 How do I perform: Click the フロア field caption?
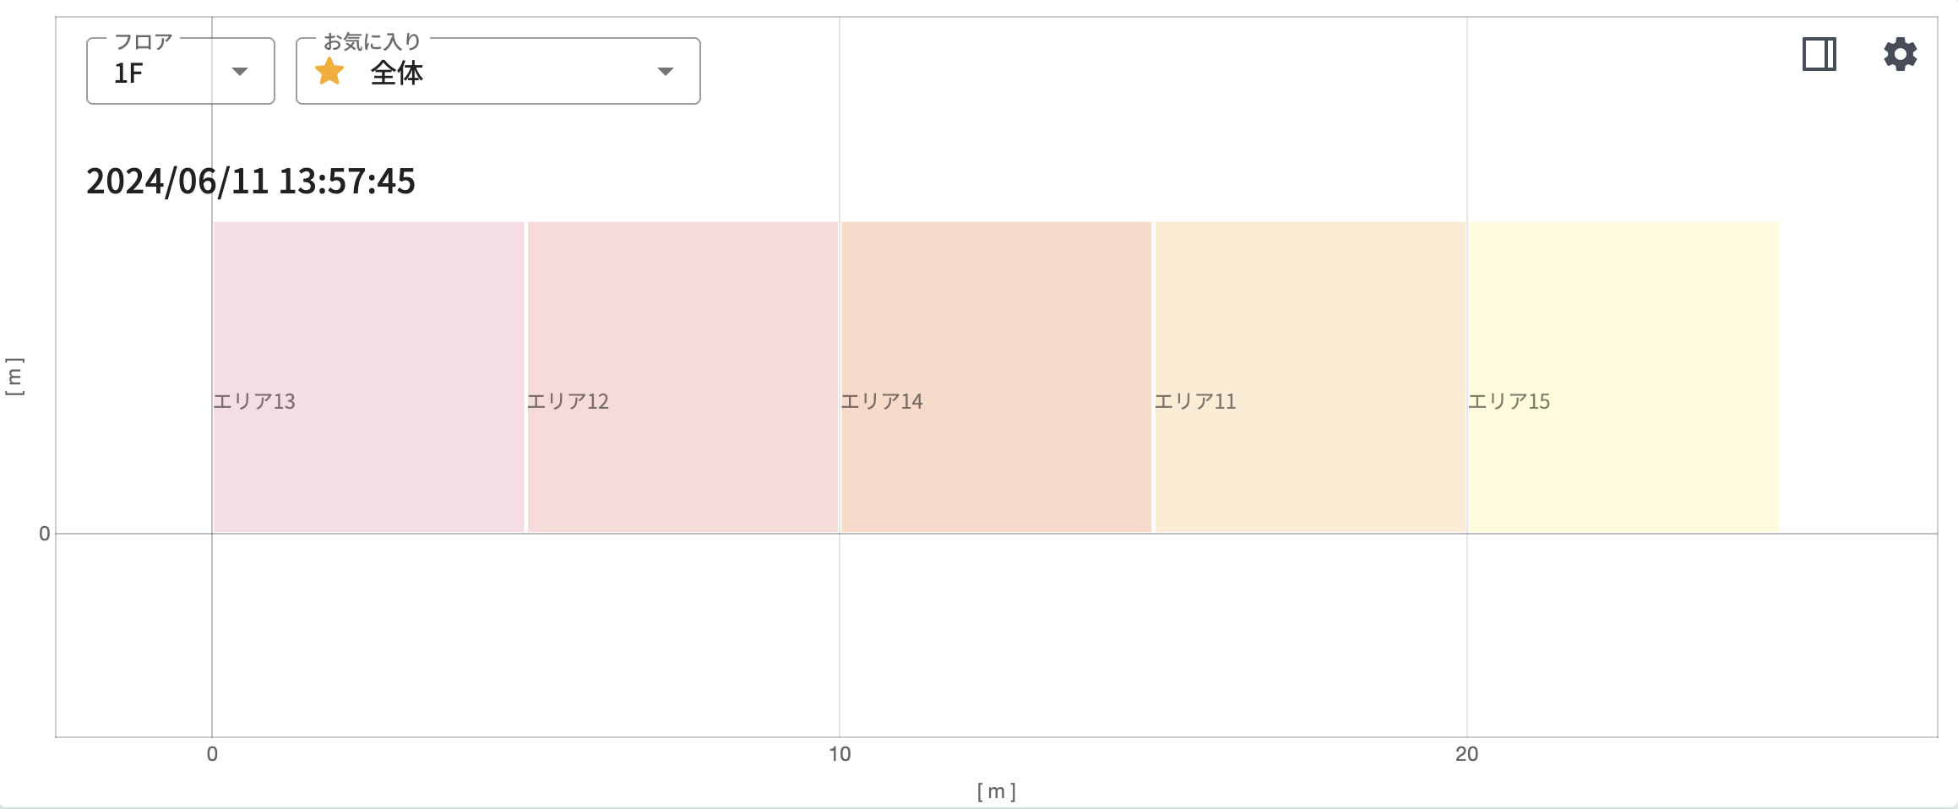pyautogui.click(x=144, y=41)
